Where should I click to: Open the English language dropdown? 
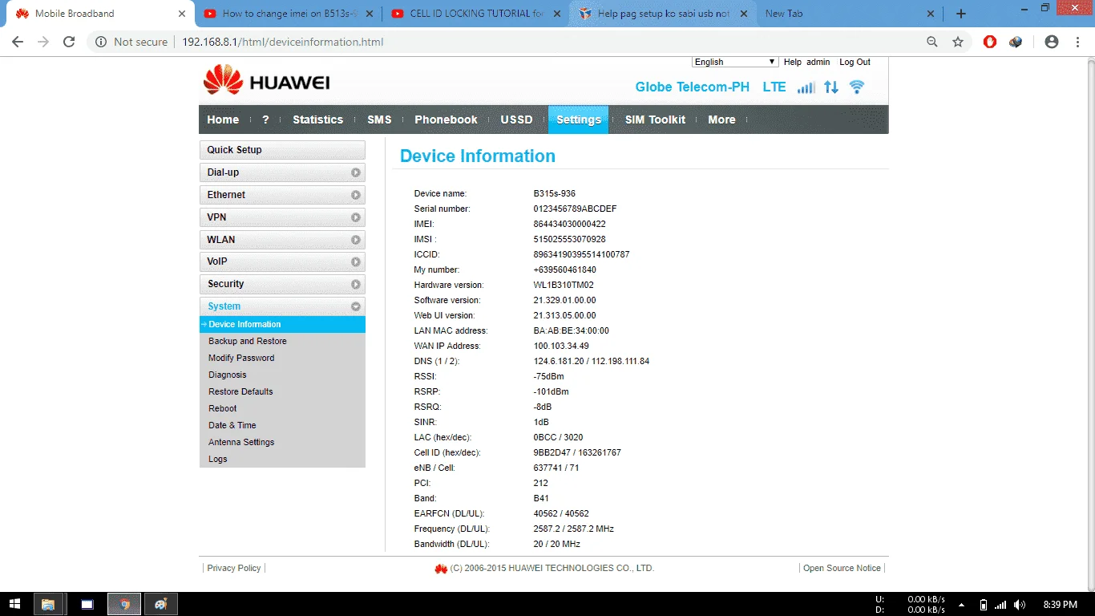click(x=735, y=62)
